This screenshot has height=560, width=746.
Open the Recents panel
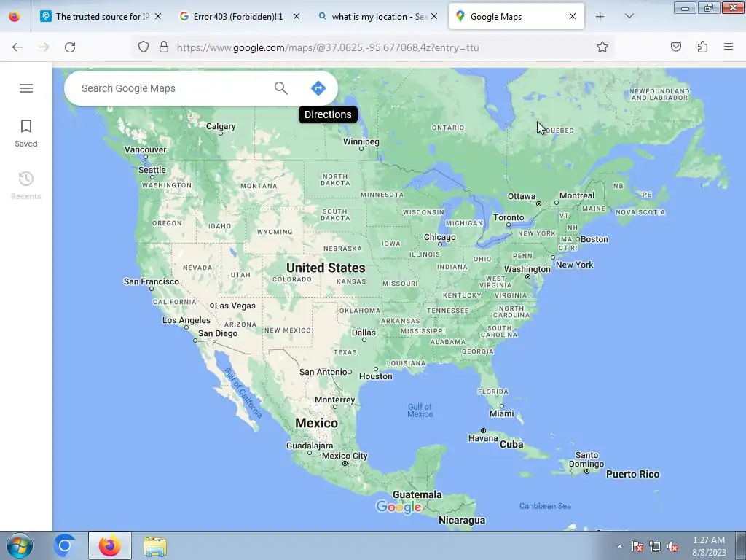coord(26,186)
